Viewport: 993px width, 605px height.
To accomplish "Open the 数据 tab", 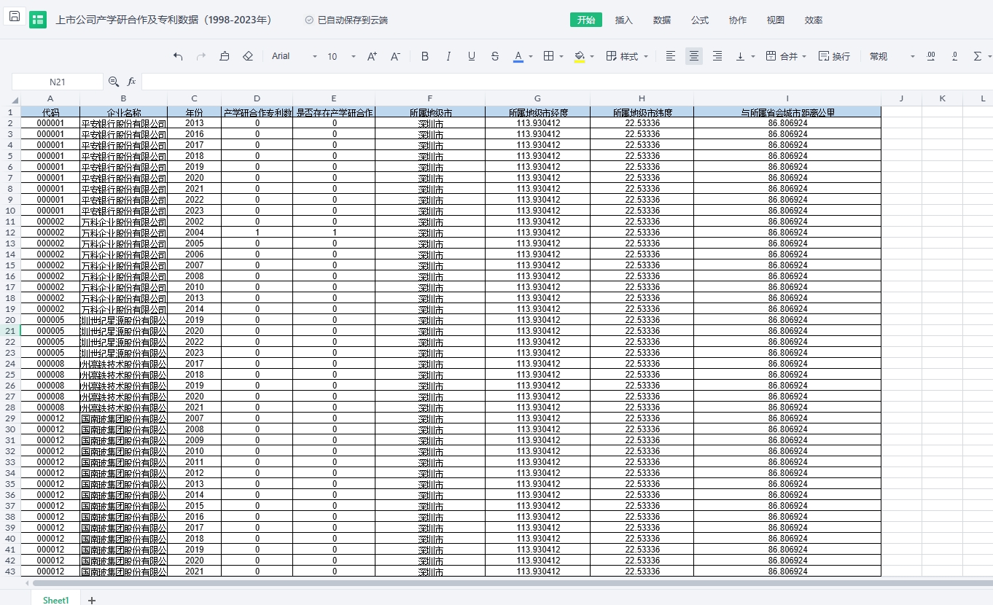I will (662, 20).
